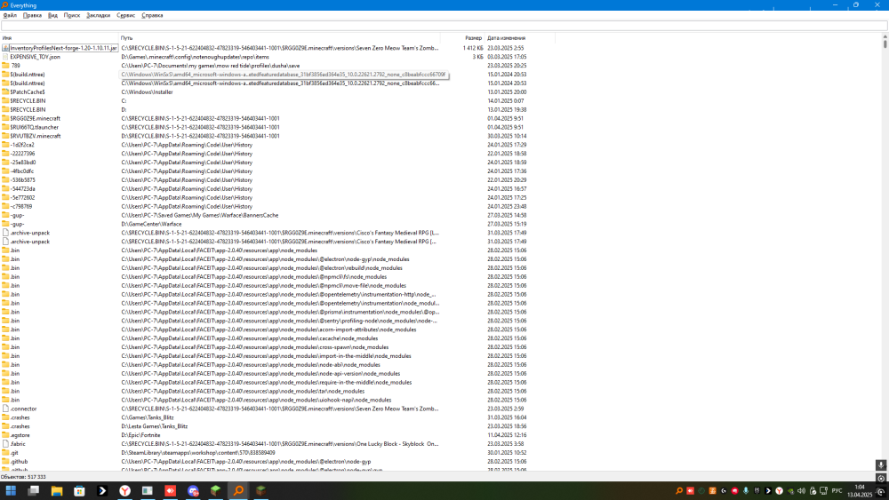Click into the Everything search field
The image size is (889, 500).
pos(444,26)
